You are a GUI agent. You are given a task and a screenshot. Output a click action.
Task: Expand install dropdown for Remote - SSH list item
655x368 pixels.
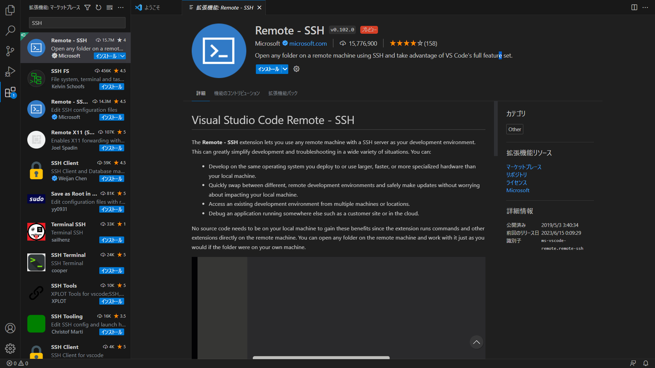(122, 56)
